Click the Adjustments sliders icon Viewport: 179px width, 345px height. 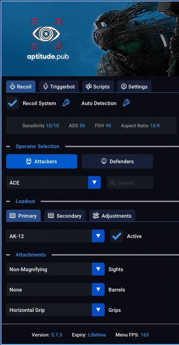pos(96,216)
